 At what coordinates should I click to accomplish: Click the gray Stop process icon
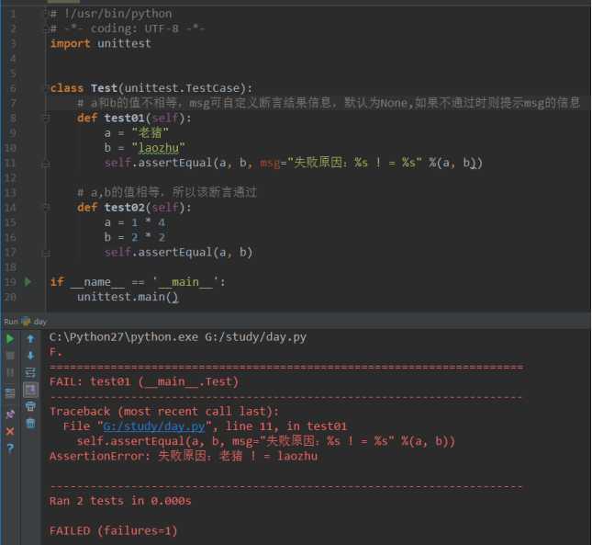10,356
